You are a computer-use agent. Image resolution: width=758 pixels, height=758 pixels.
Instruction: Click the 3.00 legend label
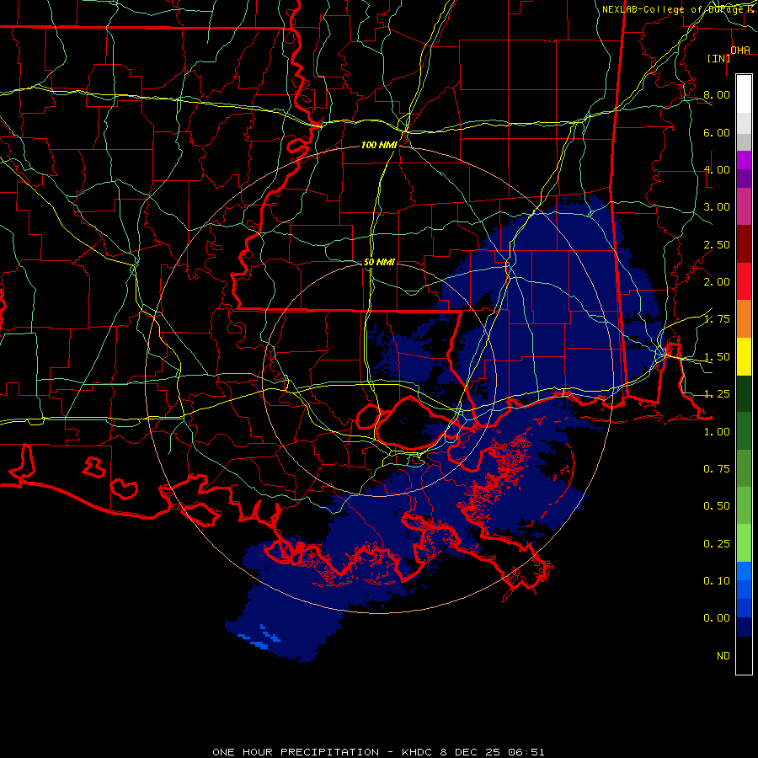tap(717, 207)
